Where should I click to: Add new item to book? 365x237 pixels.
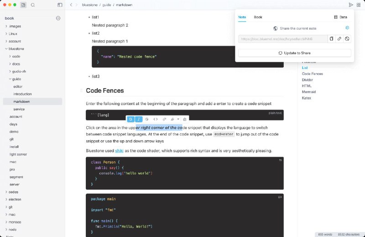(x=58, y=18)
